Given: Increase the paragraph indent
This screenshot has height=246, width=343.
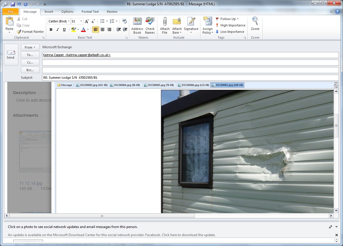Looking at the screenshot, I should (x=125, y=30).
